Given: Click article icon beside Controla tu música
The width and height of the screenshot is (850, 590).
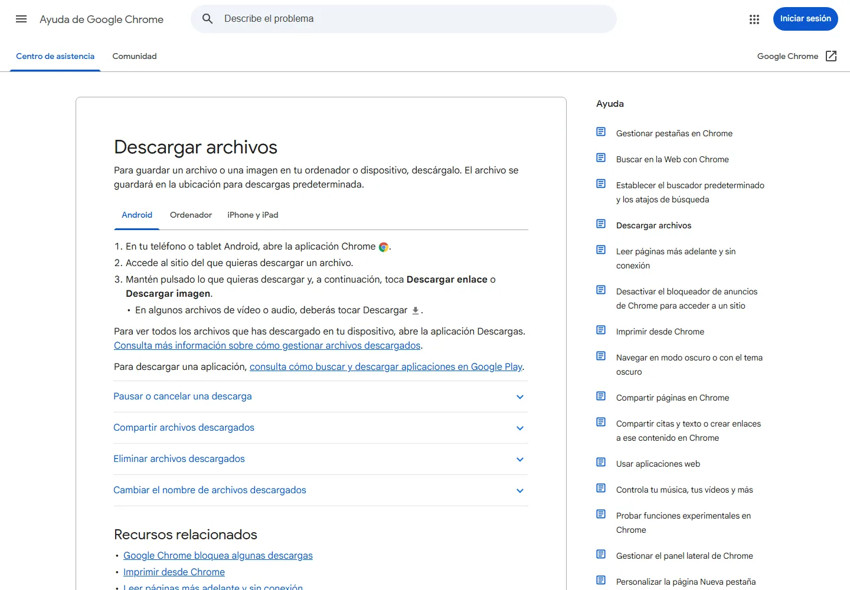Looking at the screenshot, I should (601, 488).
